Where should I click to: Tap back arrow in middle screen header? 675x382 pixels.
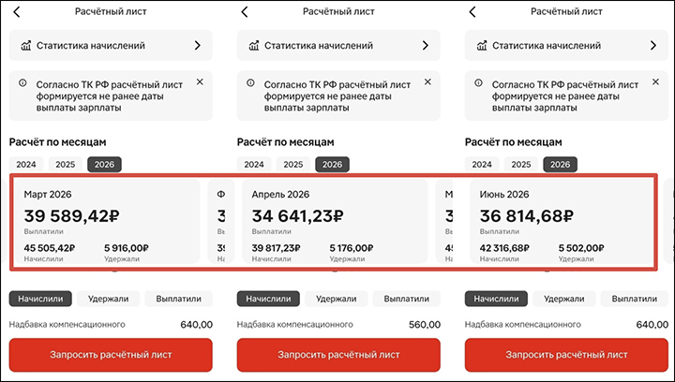click(x=245, y=11)
